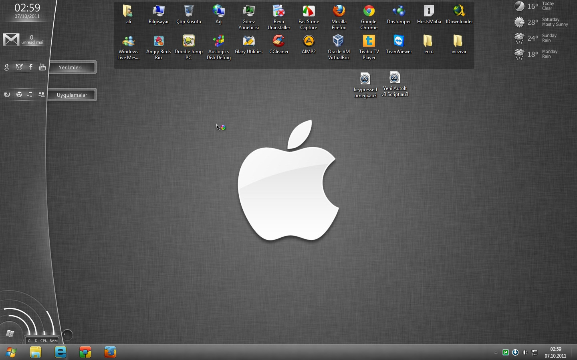Click the Facebook icon in the sidebar

pos(31,67)
